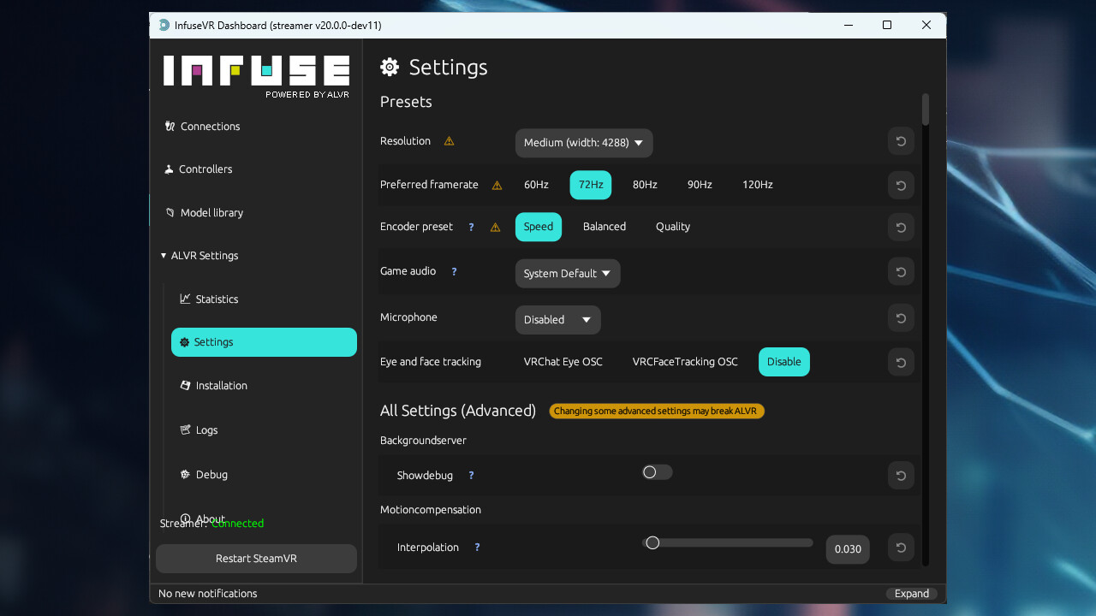Expand the Microphone dropdown
The width and height of the screenshot is (1096, 616).
tap(557, 320)
